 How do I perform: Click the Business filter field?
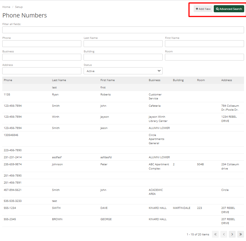[42, 57]
